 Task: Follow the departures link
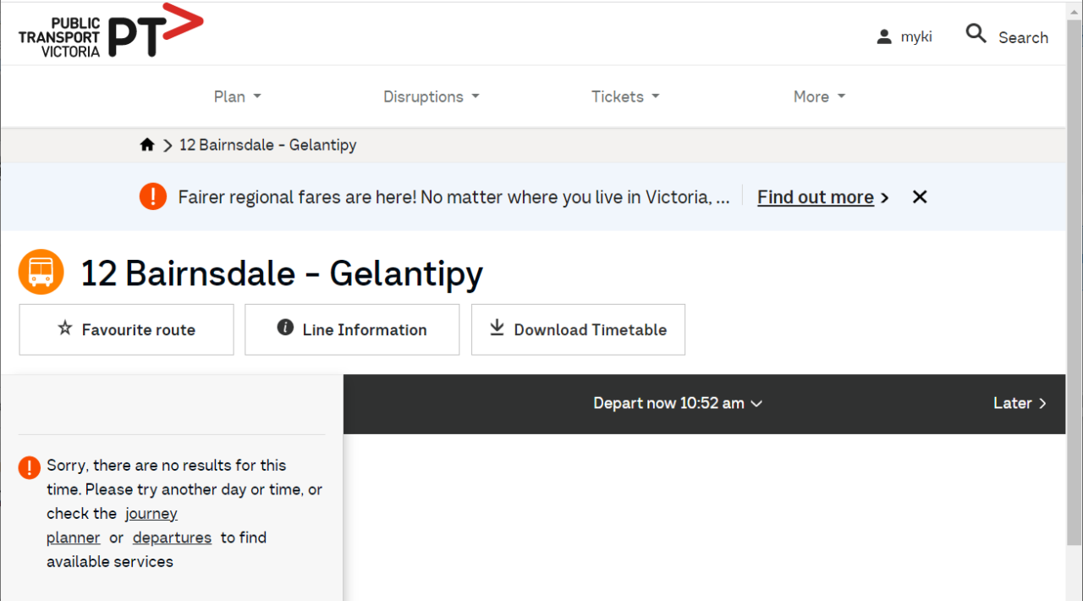pos(172,538)
